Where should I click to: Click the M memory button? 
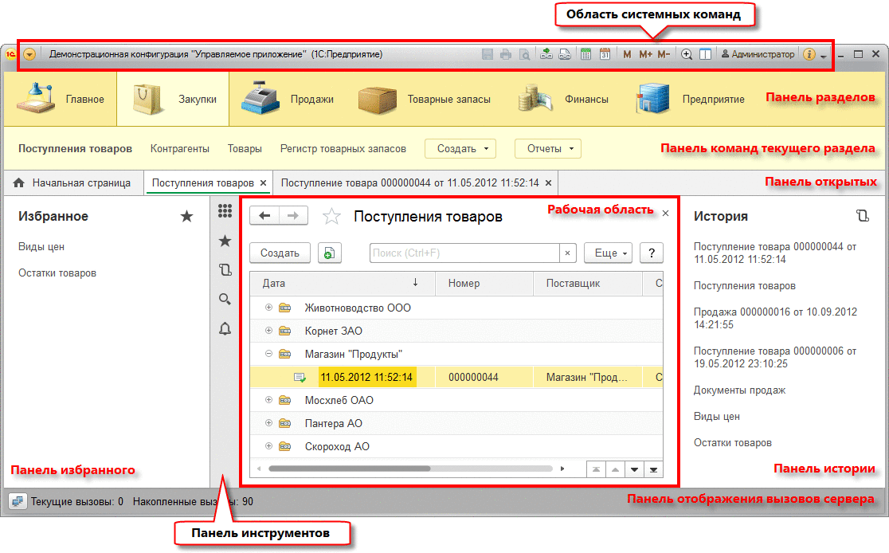[x=627, y=54]
